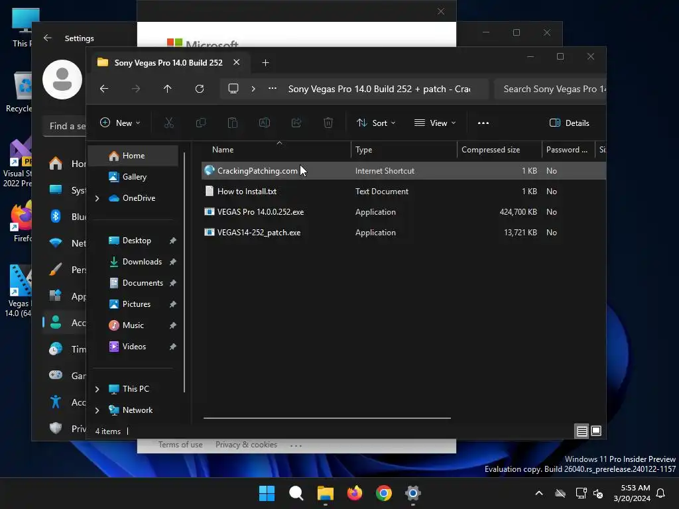Select Home in the navigation pane

pos(133,156)
